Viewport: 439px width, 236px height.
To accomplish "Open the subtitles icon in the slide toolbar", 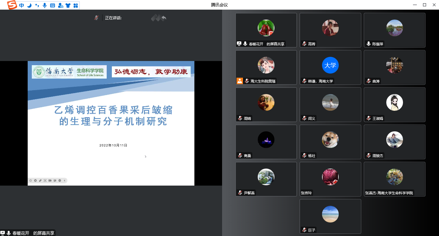I will (x=55, y=180).
